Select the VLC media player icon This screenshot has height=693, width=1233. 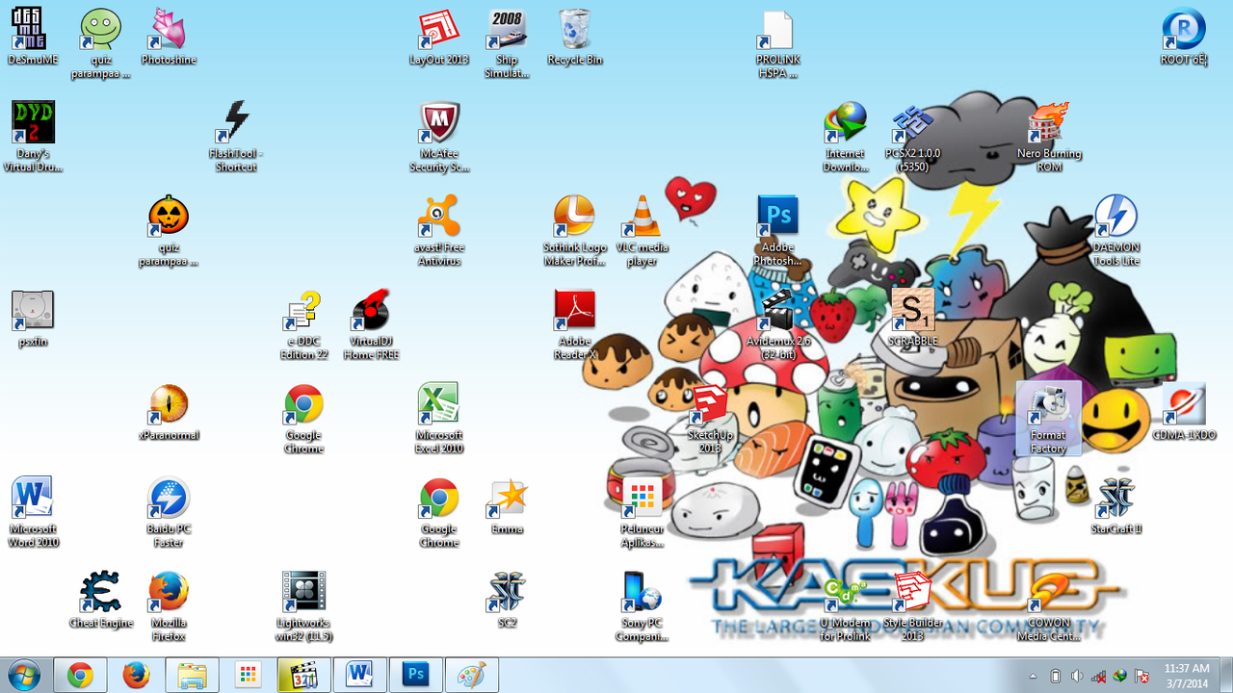click(643, 230)
